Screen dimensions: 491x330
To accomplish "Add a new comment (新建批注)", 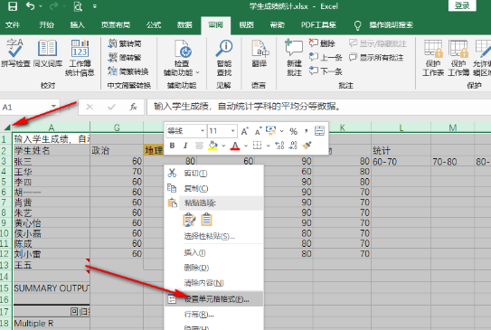I will pyautogui.click(x=294, y=58).
